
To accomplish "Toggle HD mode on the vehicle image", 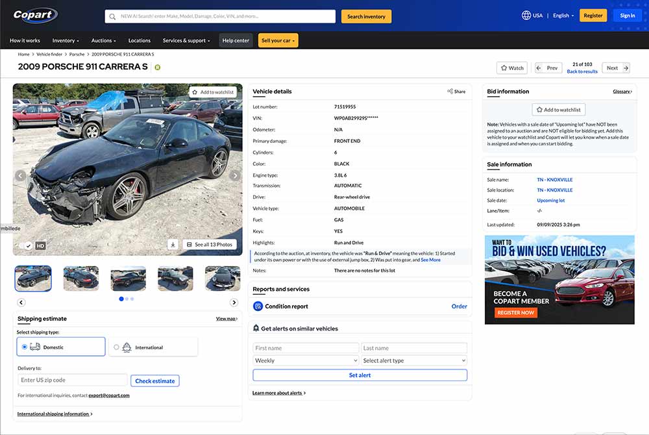I will click(40, 245).
